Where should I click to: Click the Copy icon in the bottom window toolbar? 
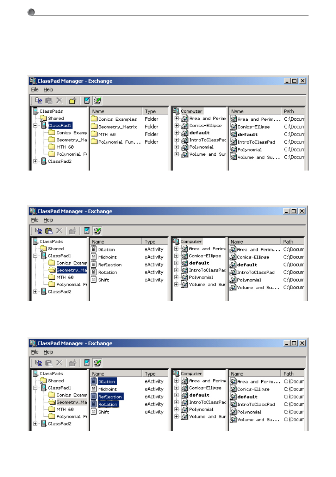pos(39,363)
